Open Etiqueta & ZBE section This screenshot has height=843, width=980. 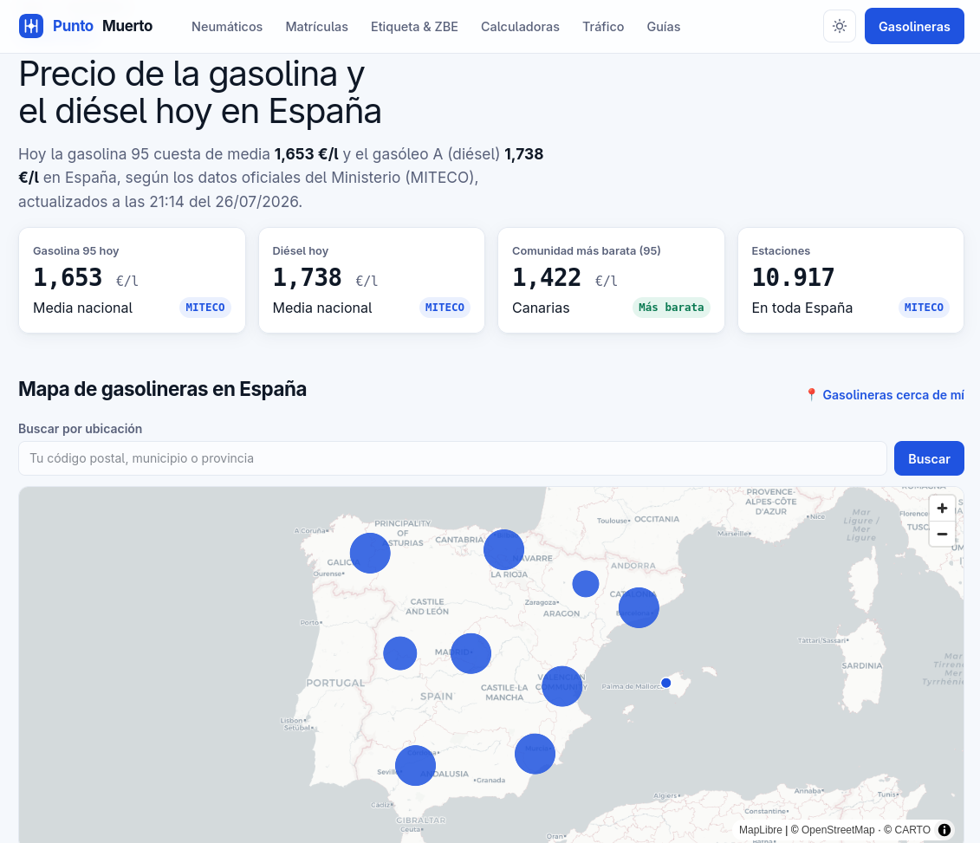point(414,26)
